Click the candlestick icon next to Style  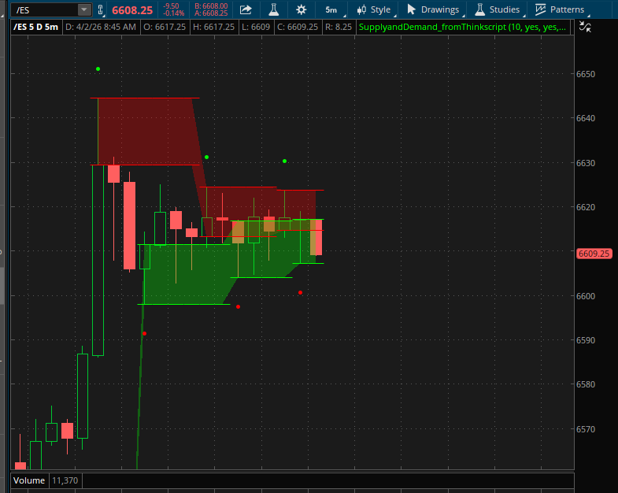point(361,9)
